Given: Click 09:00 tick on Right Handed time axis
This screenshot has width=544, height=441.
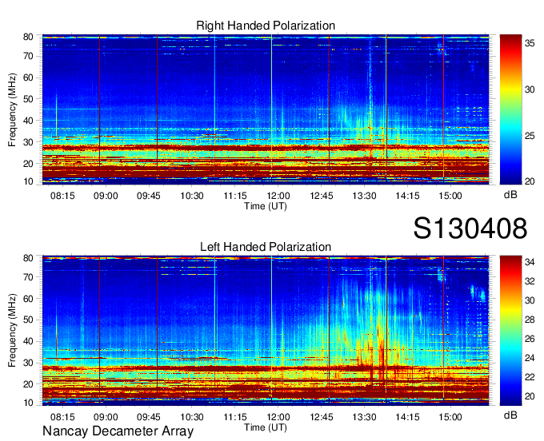Looking at the screenshot, I should (106, 196).
